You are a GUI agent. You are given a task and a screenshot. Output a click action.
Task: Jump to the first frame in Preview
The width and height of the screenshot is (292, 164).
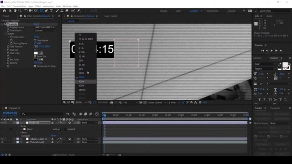tap(263, 51)
